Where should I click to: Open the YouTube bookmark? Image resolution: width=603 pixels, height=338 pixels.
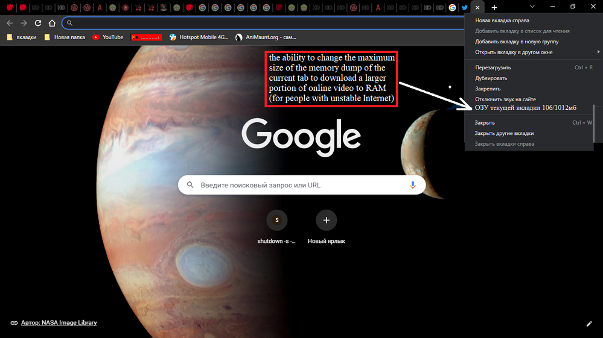[107, 37]
